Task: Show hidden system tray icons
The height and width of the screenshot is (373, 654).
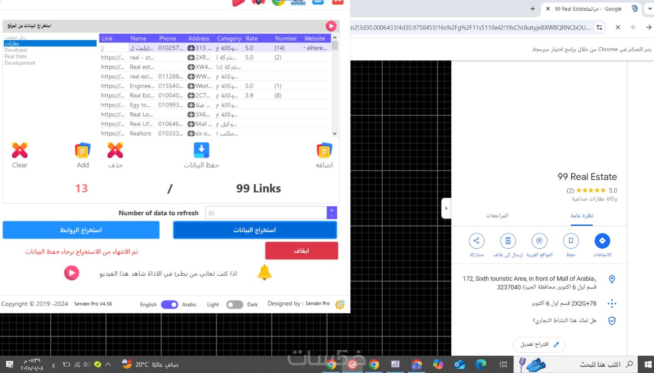Action: click(108, 364)
